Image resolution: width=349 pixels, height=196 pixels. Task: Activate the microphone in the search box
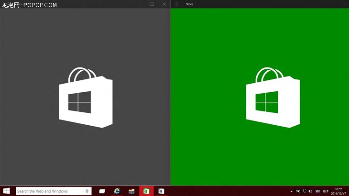click(87, 191)
